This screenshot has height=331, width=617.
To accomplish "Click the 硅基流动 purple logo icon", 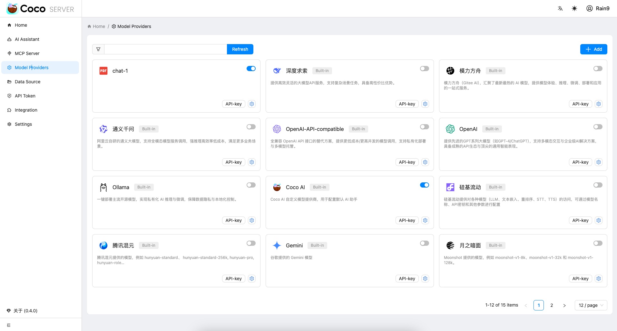I will (x=450, y=187).
